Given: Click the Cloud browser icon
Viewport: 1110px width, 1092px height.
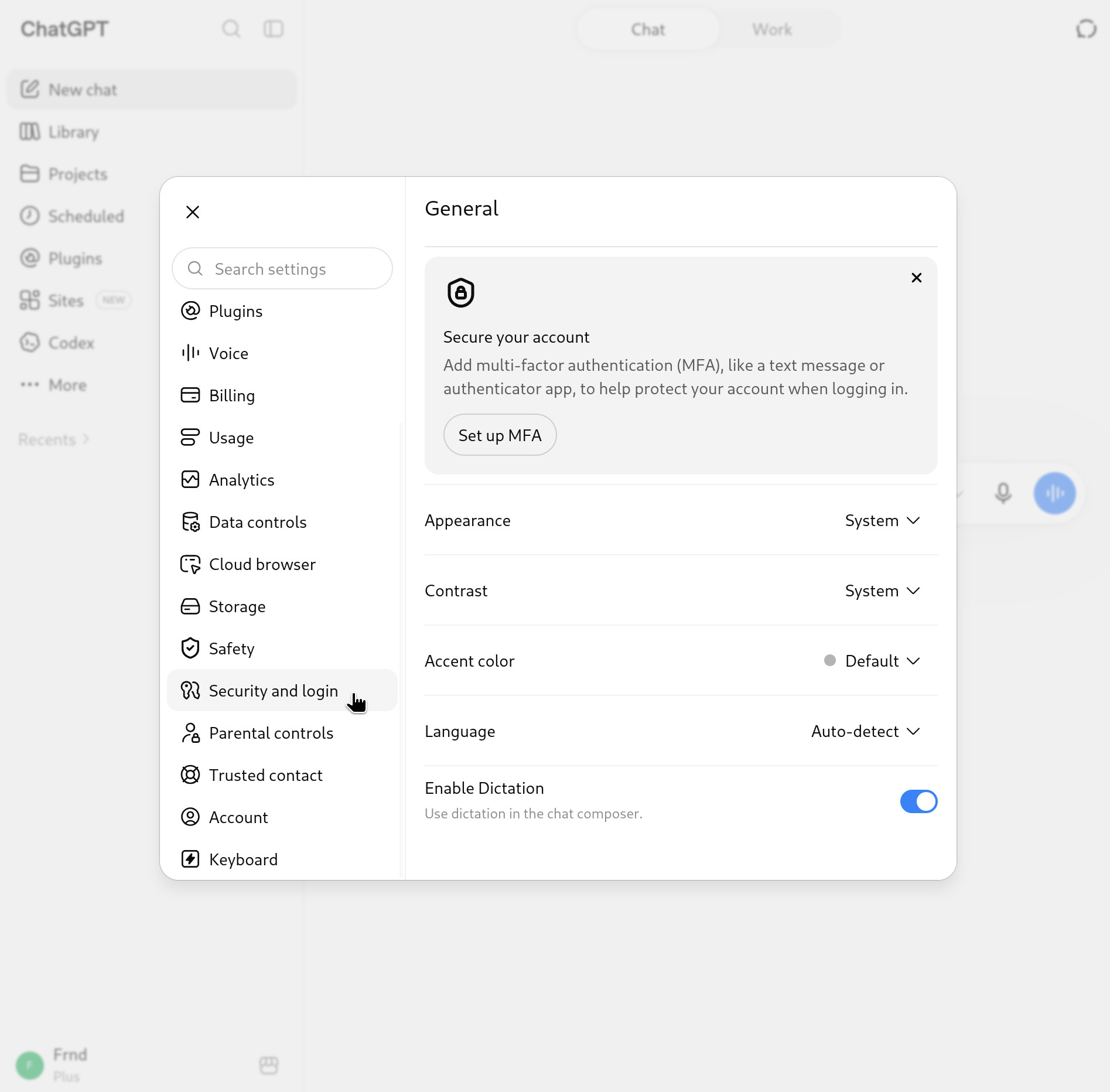Looking at the screenshot, I should click(x=190, y=564).
